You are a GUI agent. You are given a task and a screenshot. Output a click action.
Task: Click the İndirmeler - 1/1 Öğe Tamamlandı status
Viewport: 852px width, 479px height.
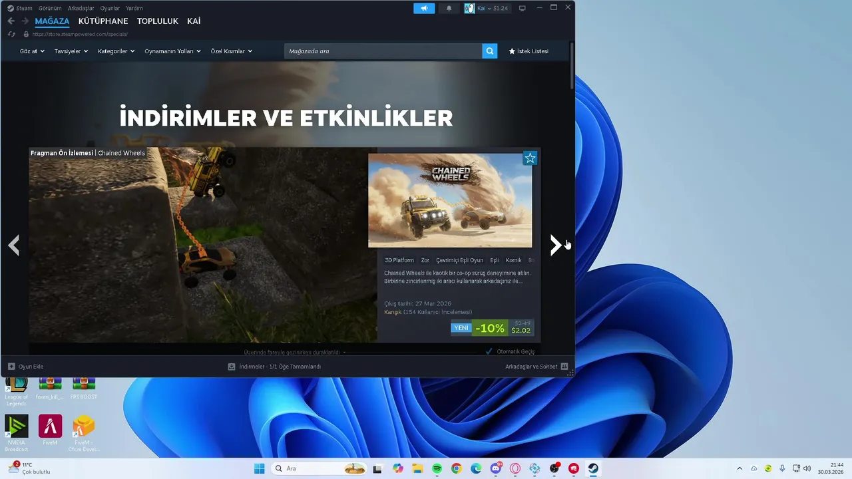[280, 367]
